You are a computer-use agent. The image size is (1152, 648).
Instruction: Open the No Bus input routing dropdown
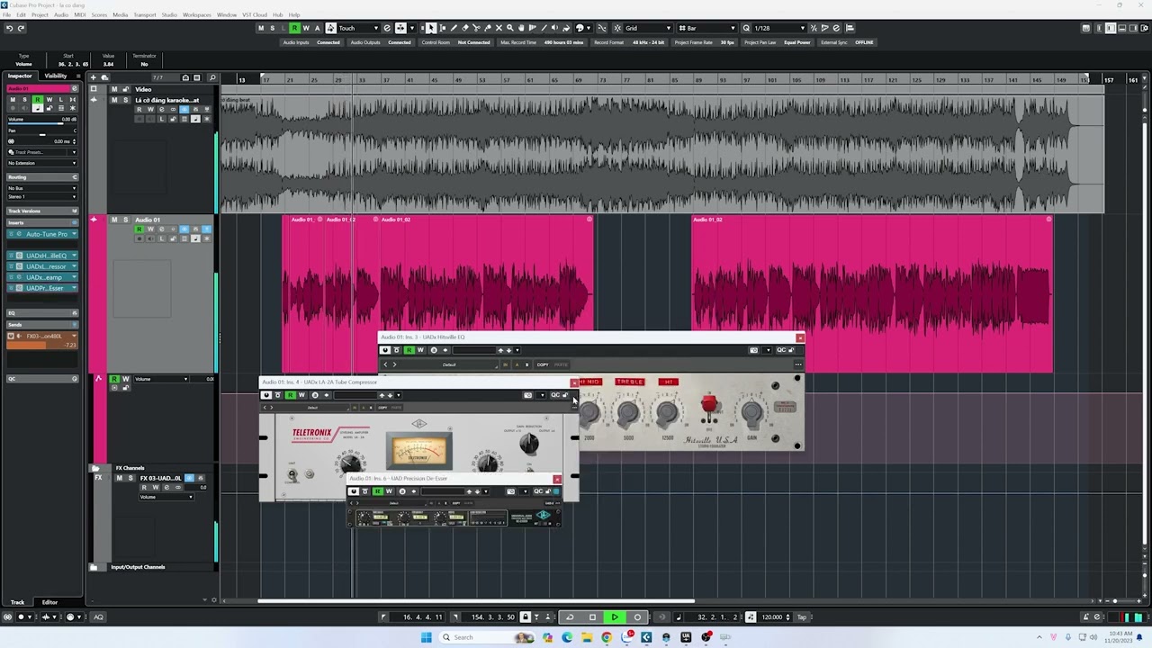[41, 188]
